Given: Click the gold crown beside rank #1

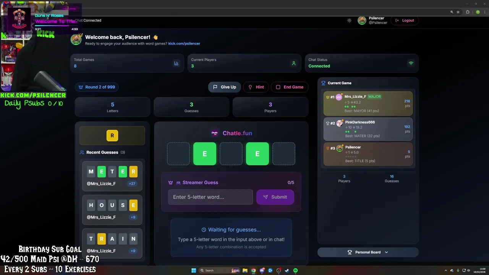Looking at the screenshot, I should pos(327,97).
